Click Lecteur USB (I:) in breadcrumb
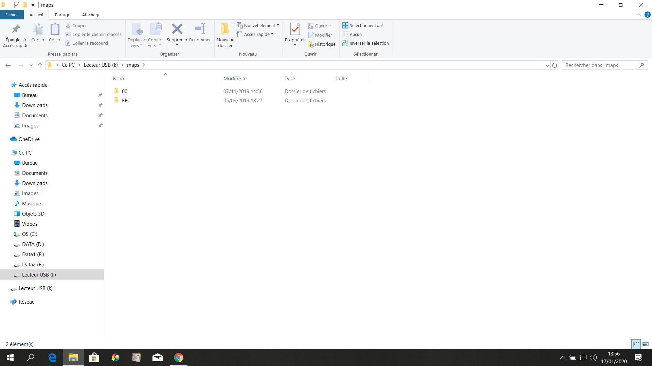Image resolution: width=652 pixels, height=366 pixels. click(101, 65)
